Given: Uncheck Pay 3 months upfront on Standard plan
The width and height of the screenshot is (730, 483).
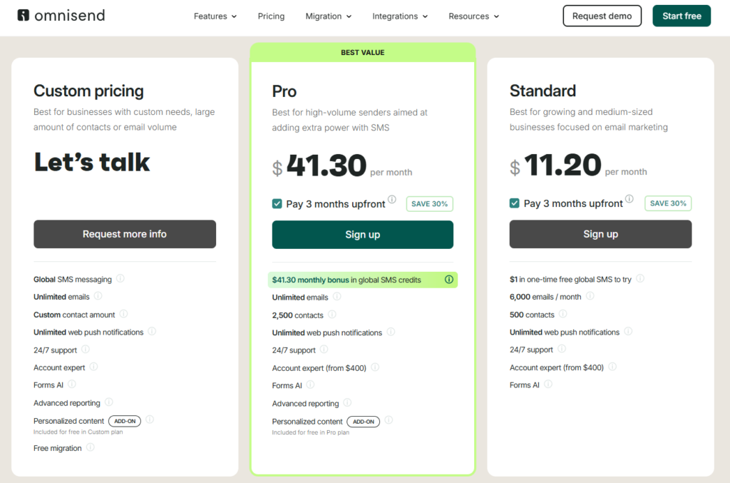Looking at the screenshot, I should coord(514,203).
